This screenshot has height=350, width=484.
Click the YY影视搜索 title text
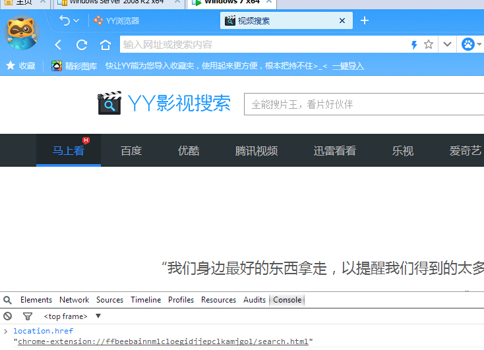coord(179,103)
